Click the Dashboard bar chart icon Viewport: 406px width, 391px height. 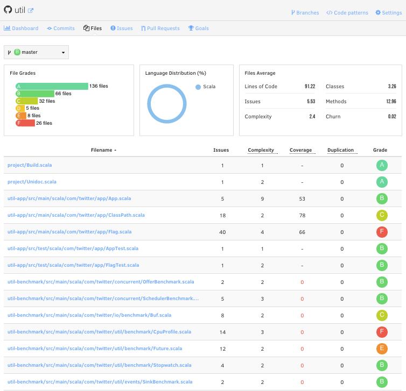(7, 28)
